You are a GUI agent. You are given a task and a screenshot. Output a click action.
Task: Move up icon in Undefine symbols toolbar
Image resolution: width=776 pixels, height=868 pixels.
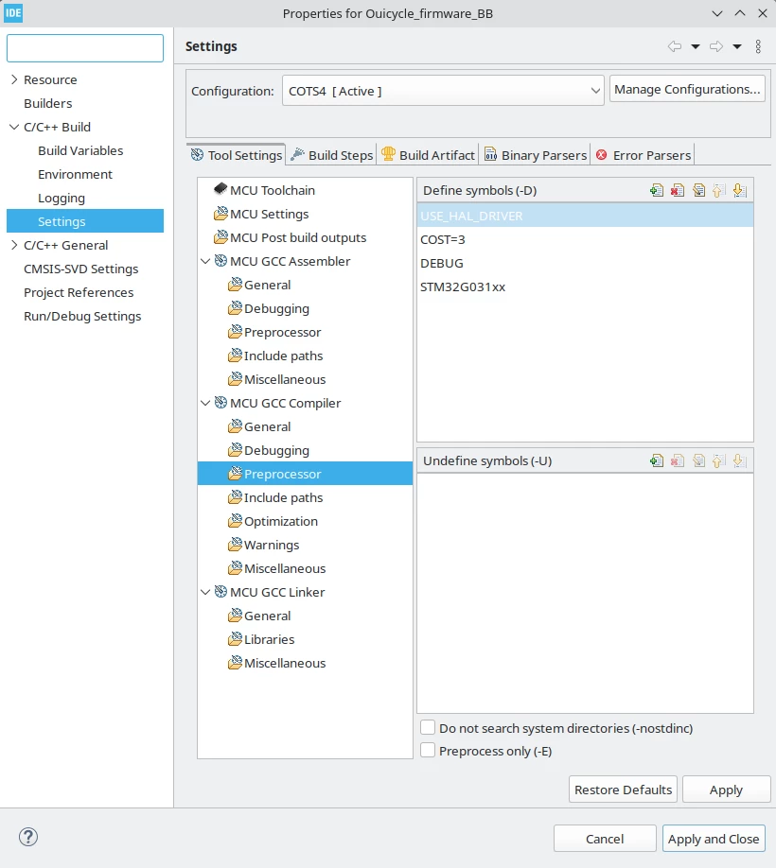tap(718, 460)
